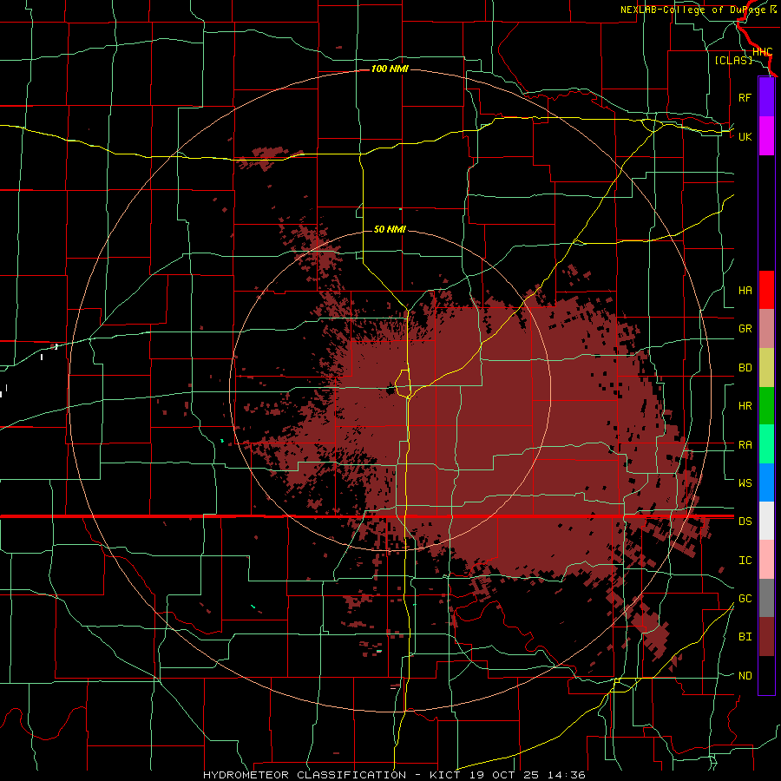781x781 pixels.
Task: Click the ND black legend swatch
Action: tap(766, 675)
